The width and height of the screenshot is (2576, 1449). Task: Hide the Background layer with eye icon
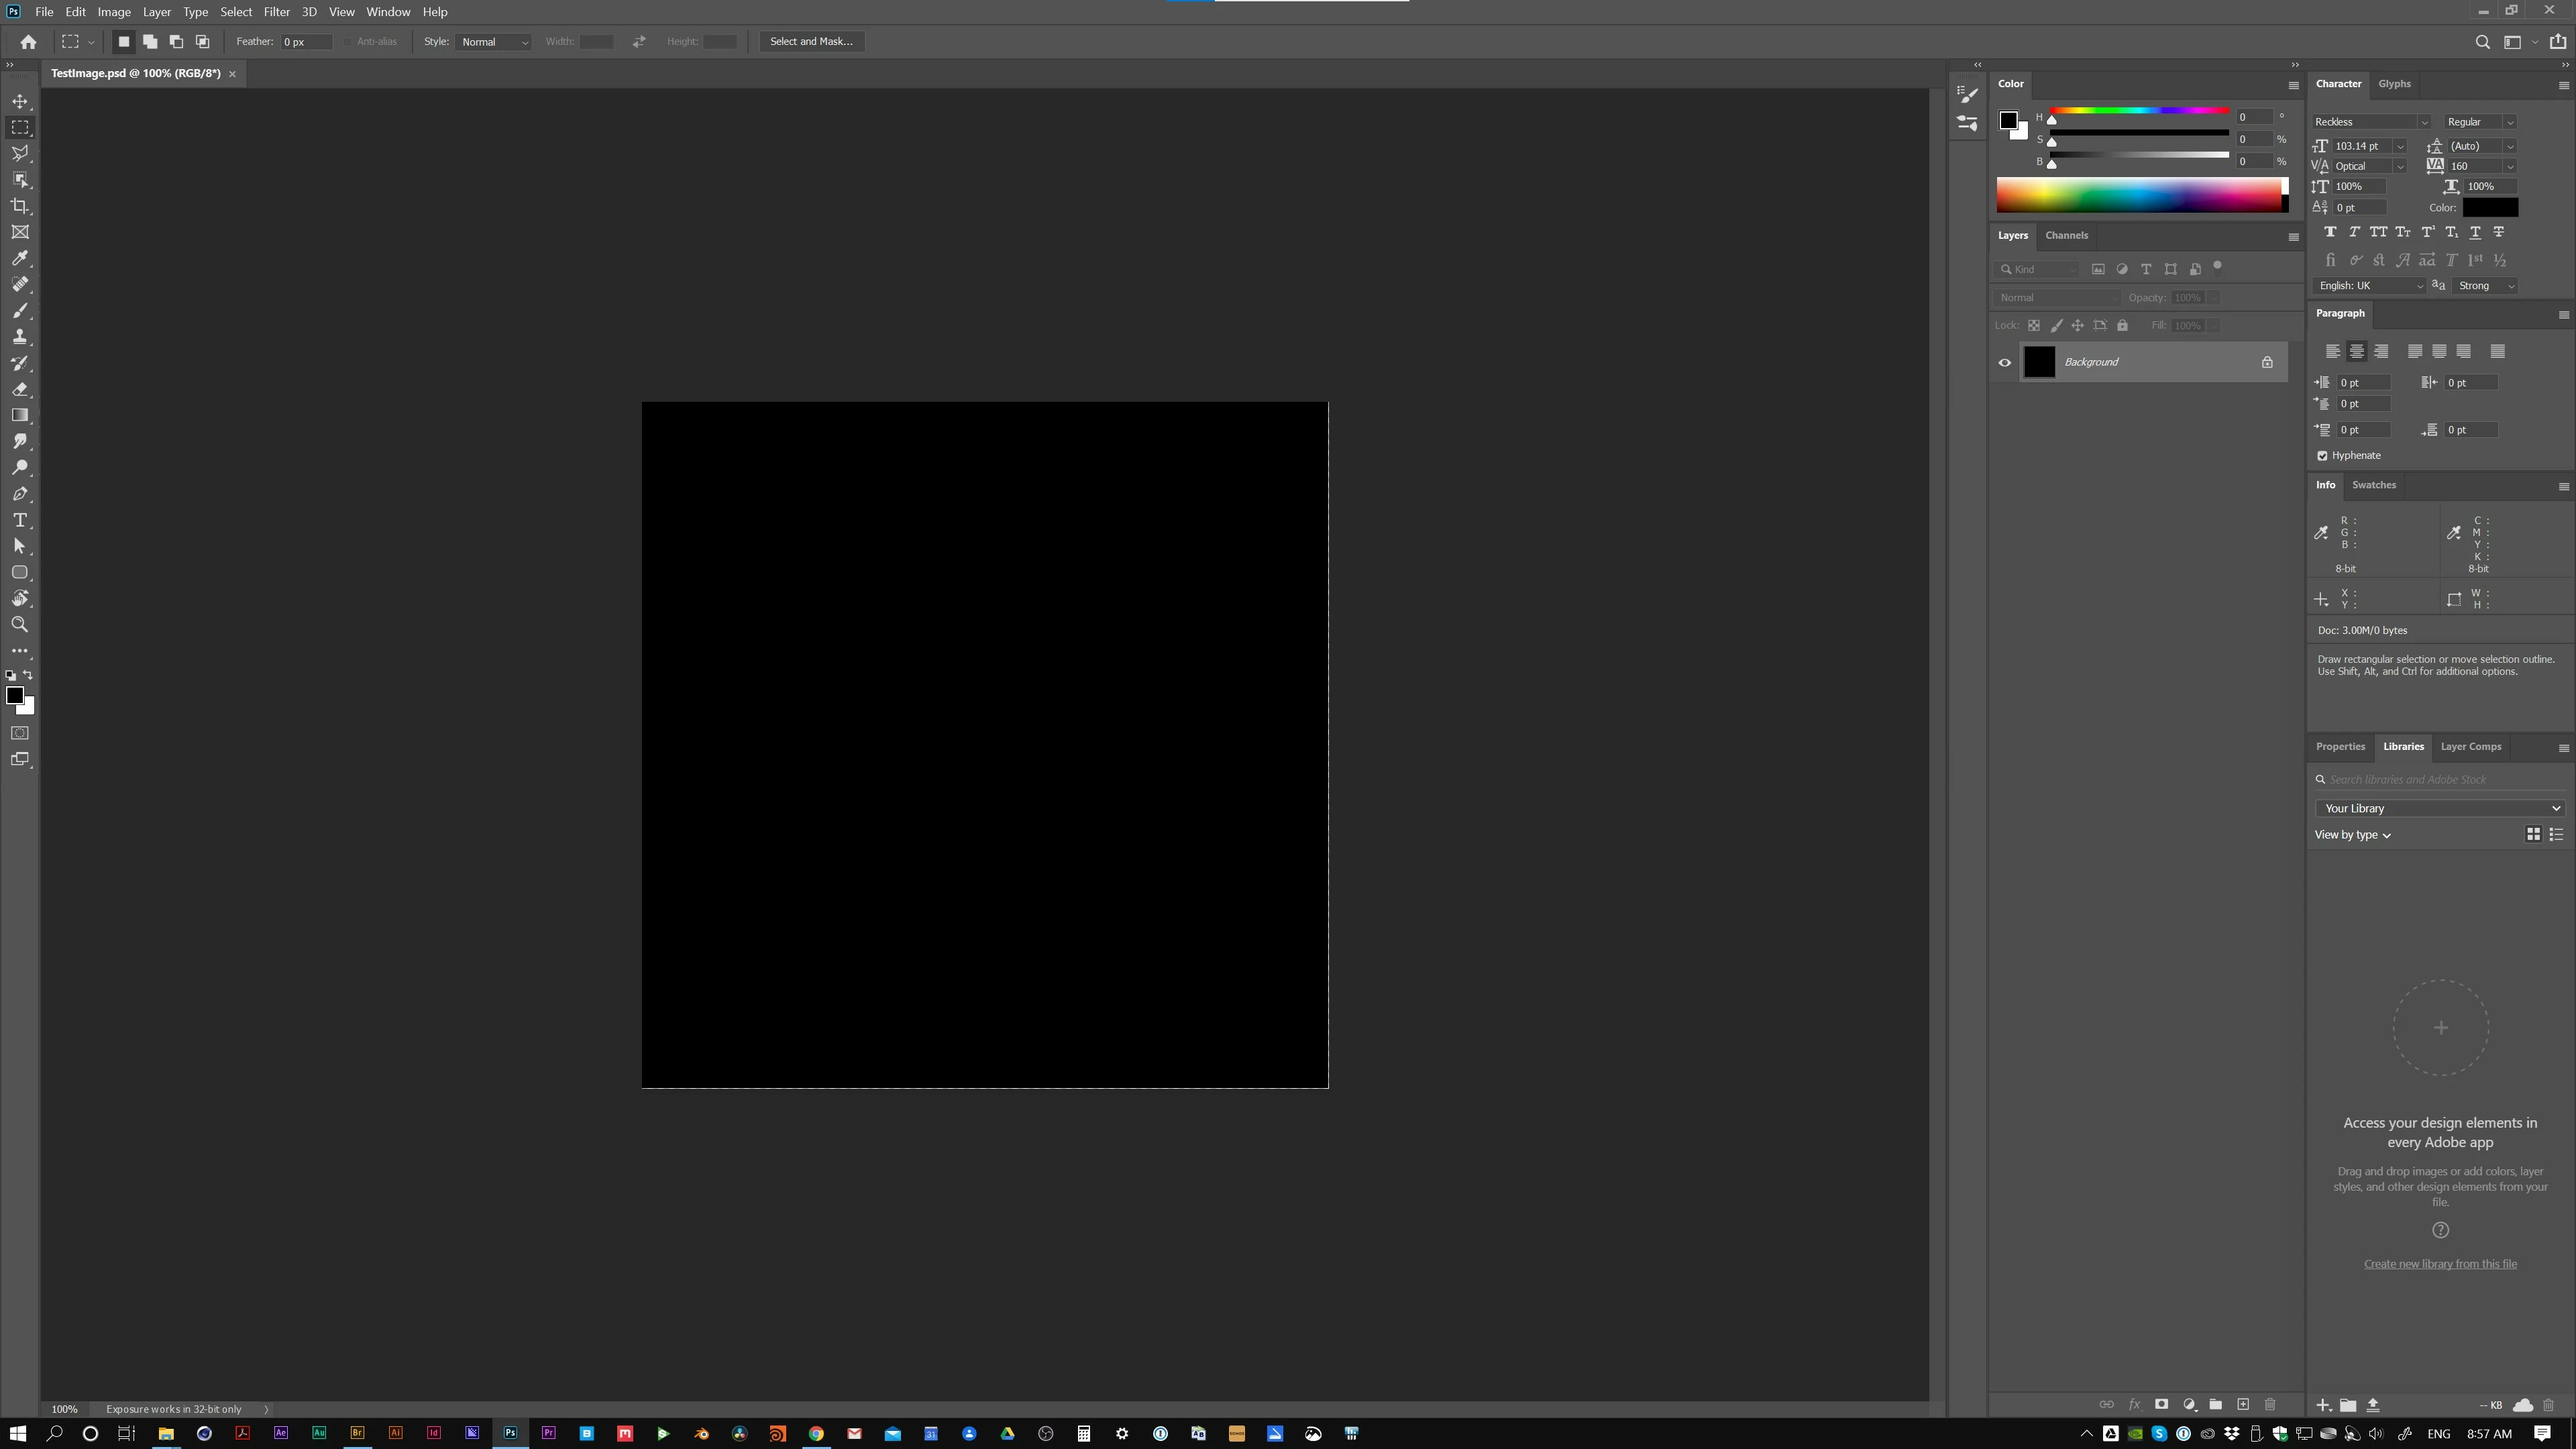[x=2005, y=363]
